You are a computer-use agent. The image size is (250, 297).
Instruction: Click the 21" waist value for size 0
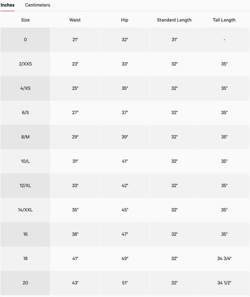(75, 40)
